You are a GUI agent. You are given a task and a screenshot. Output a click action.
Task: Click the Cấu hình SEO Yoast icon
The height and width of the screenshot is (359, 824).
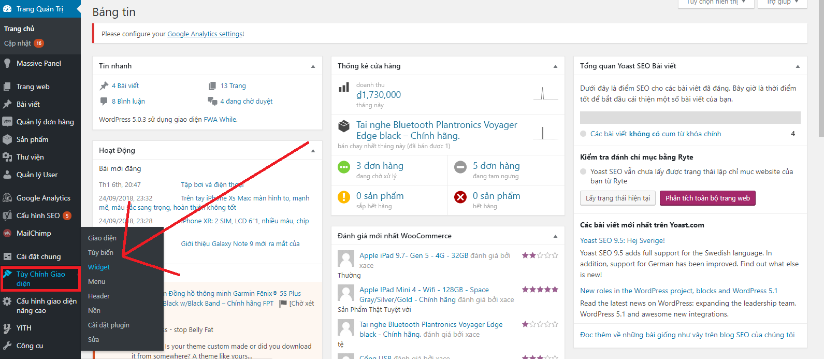7,216
